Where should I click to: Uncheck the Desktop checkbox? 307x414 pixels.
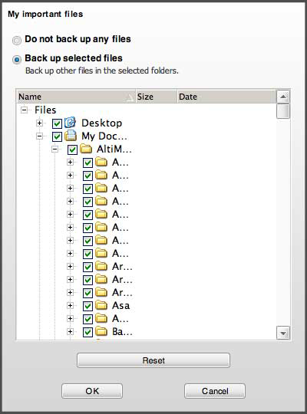(x=57, y=123)
